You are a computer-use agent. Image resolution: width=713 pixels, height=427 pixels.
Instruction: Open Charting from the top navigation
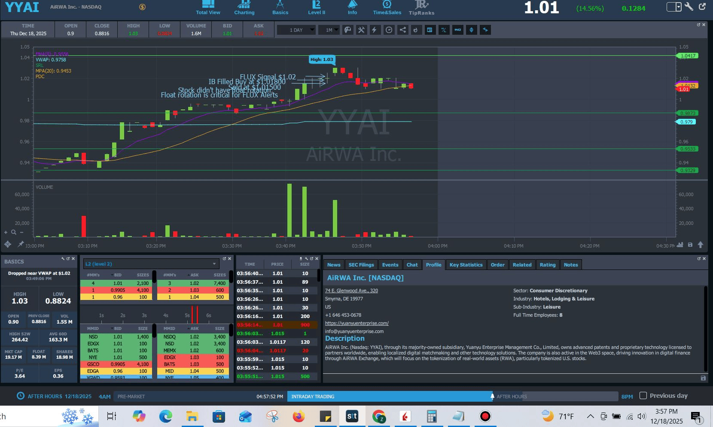click(244, 8)
